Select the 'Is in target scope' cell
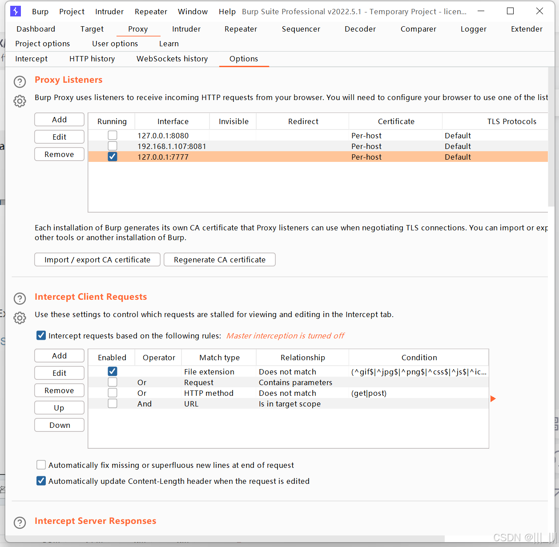 click(302, 404)
